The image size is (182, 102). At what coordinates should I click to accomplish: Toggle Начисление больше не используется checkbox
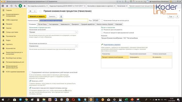pyautogui.click(x=102, y=20)
